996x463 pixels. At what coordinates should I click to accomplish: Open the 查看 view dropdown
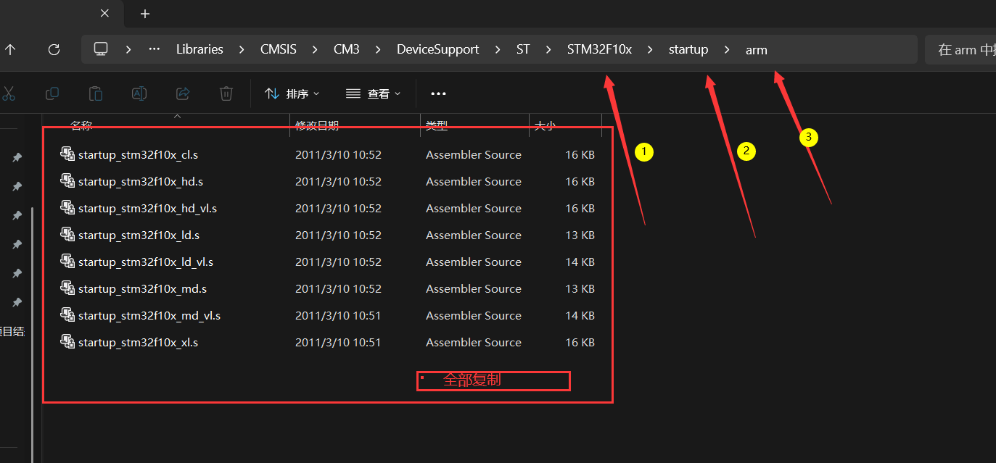click(374, 93)
